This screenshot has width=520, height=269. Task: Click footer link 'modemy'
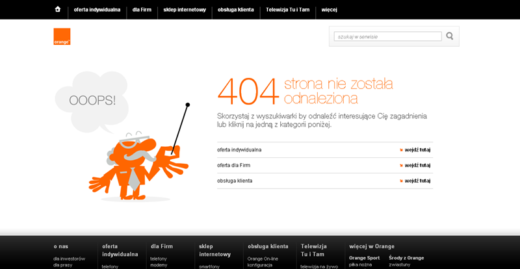[159, 265]
